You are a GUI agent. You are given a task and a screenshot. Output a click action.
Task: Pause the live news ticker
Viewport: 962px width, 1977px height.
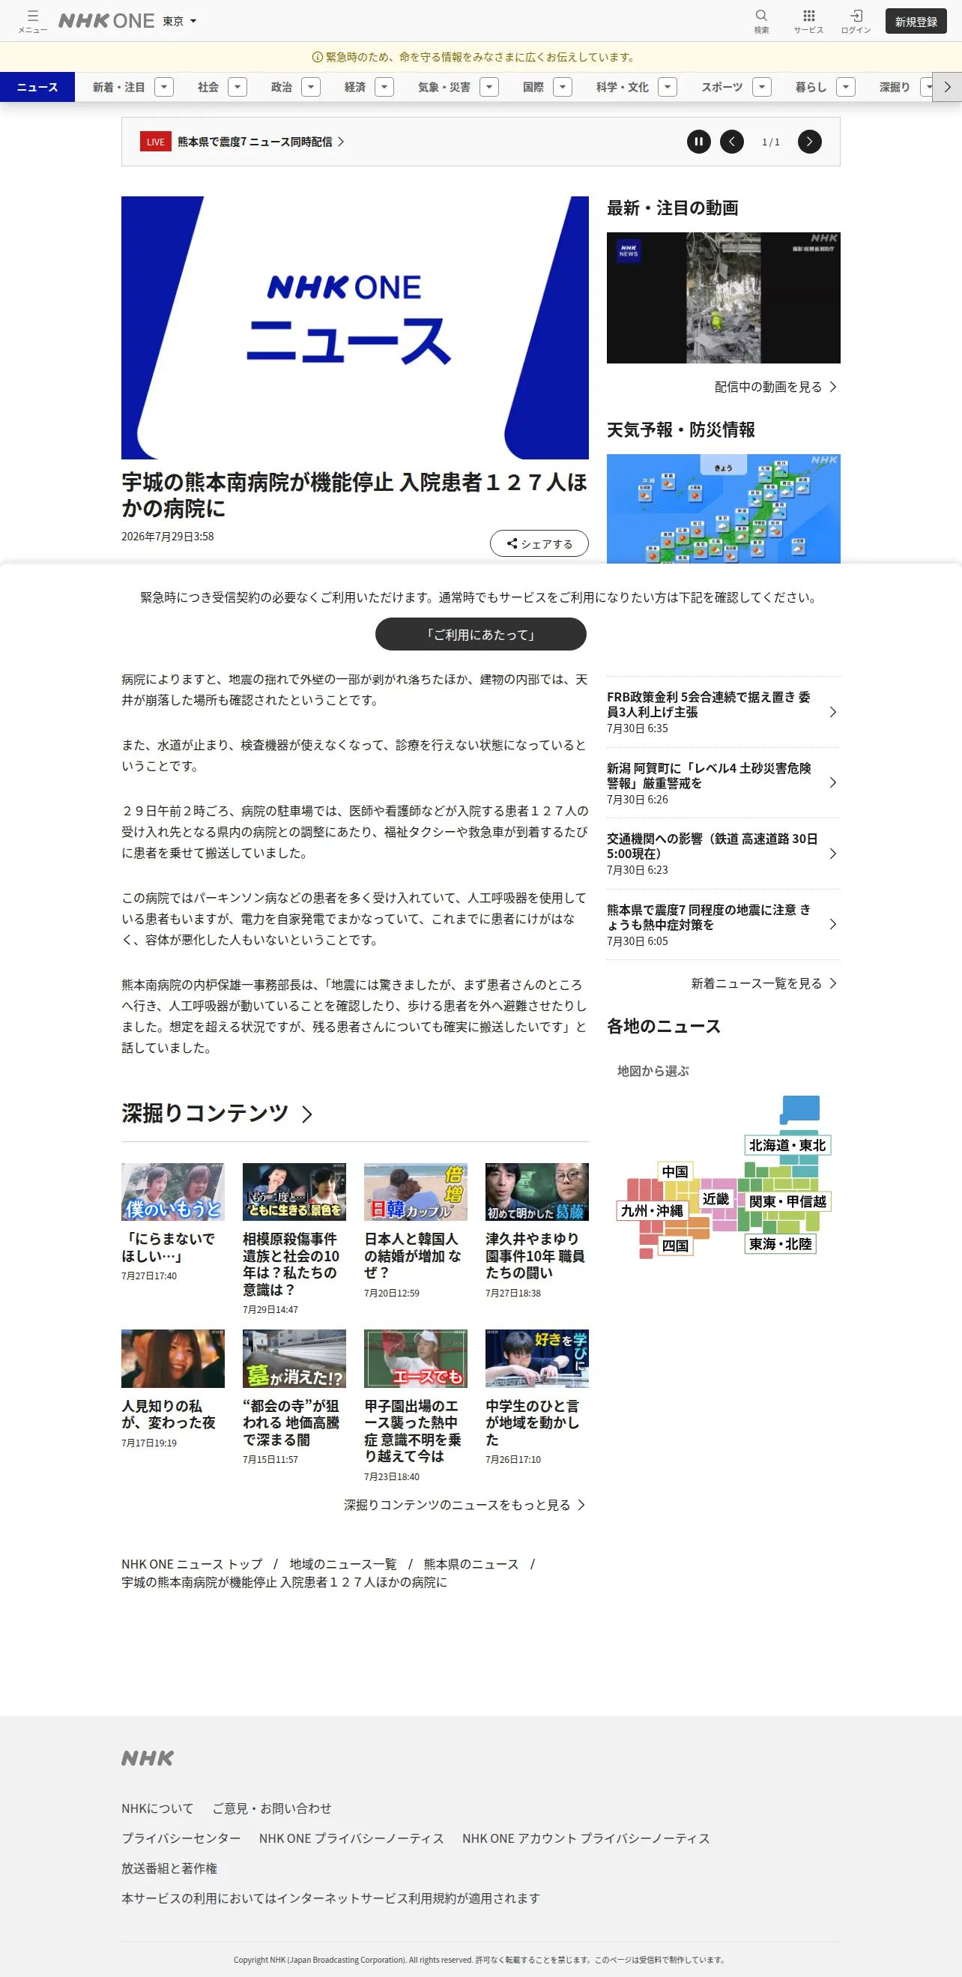[x=699, y=142]
